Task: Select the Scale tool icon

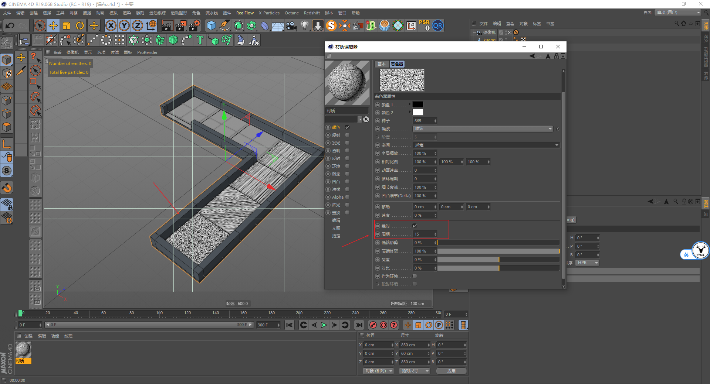Action: click(67, 25)
